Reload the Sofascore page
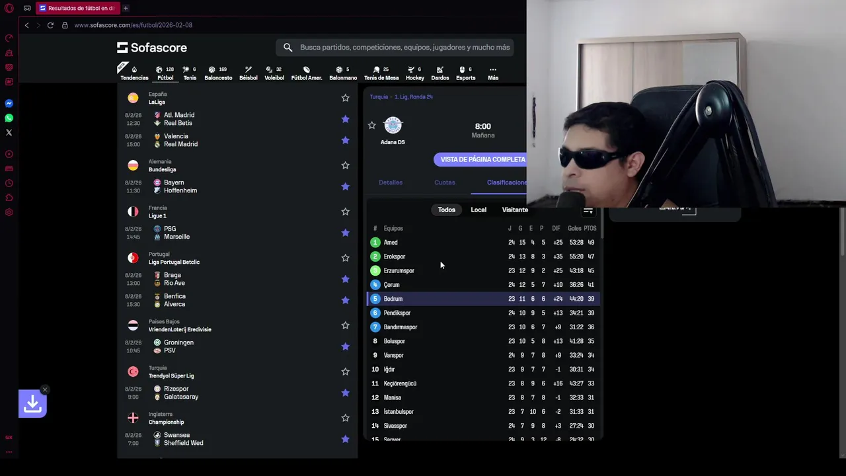This screenshot has width=846, height=476. point(50,25)
